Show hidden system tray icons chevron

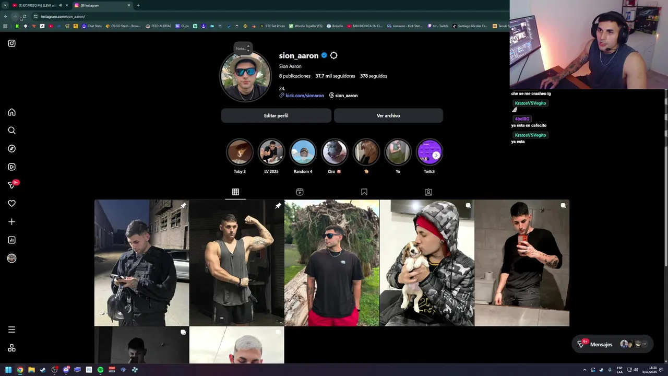(584, 370)
